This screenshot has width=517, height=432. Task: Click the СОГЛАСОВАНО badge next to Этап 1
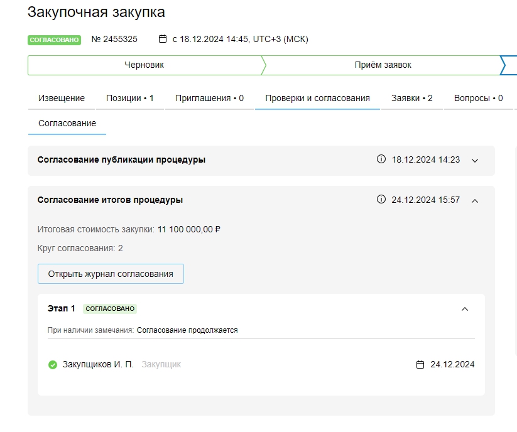tap(110, 309)
